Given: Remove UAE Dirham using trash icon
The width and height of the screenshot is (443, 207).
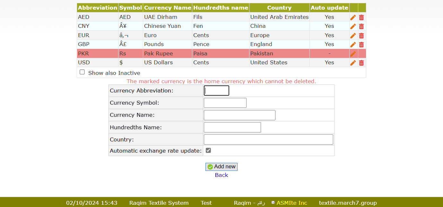Looking at the screenshot, I should coord(361,17).
